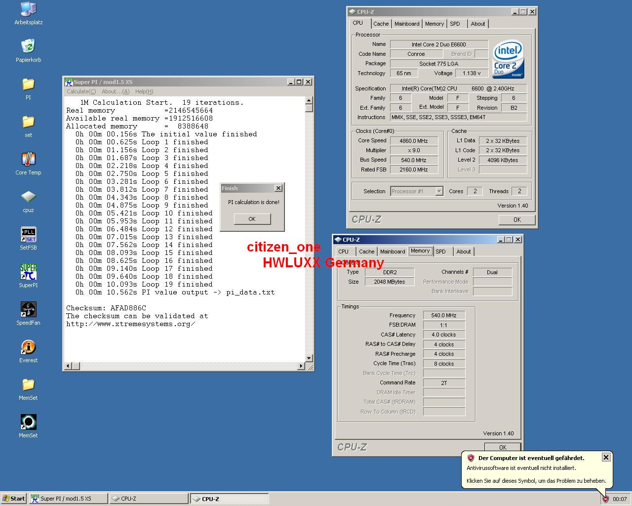Image resolution: width=632 pixels, height=506 pixels.
Task: Switch to SPD tab in lower CPU-Z
Action: (441, 252)
